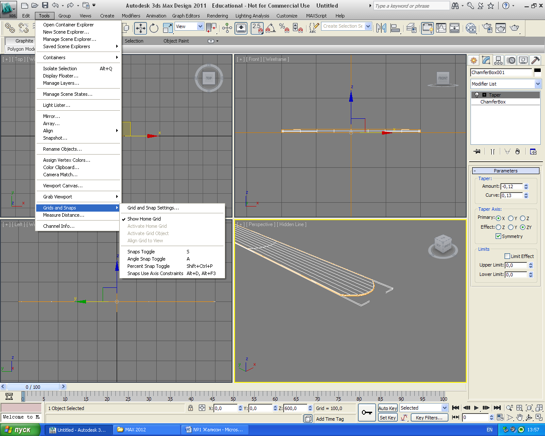This screenshot has width=545, height=436.
Task: Expand the Taper modifier sub-objects
Action: (x=484, y=95)
